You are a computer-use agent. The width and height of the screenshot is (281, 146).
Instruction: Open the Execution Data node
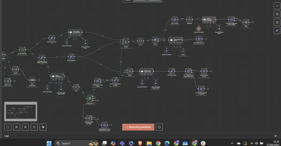pos(8,81)
